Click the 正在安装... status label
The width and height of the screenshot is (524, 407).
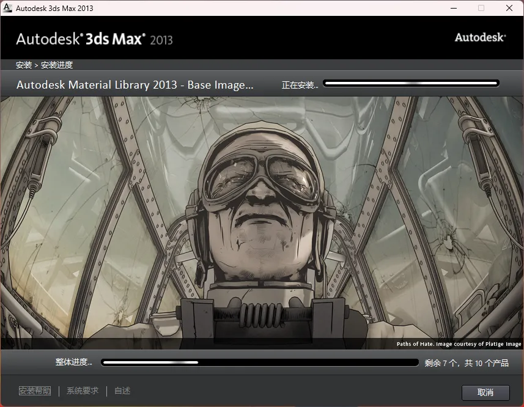click(300, 85)
